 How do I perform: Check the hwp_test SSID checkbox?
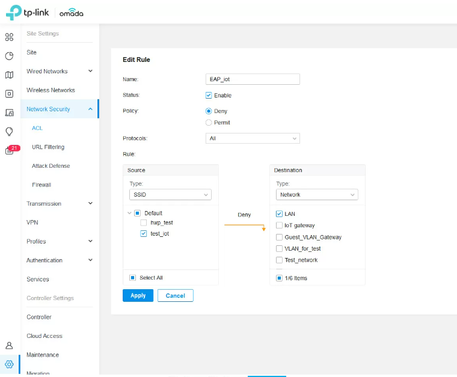coord(144,222)
